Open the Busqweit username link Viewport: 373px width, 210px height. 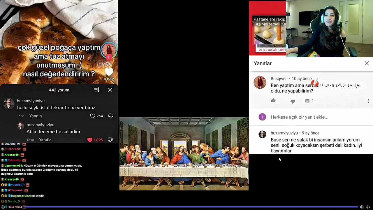pos(279,79)
